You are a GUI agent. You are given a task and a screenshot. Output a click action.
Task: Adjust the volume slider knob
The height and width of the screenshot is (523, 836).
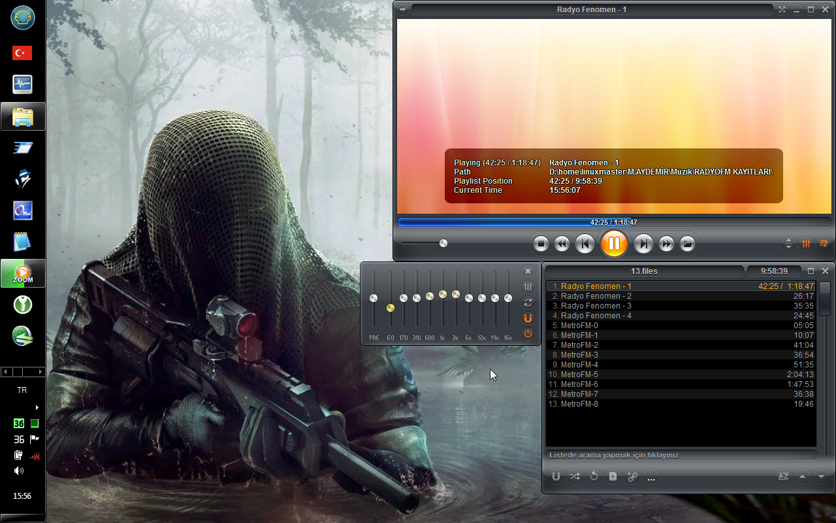[443, 243]
